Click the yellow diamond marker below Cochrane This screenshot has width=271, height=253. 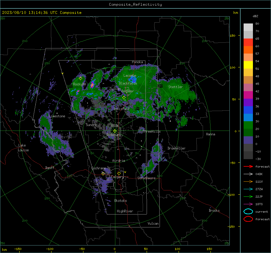point(103,174)
